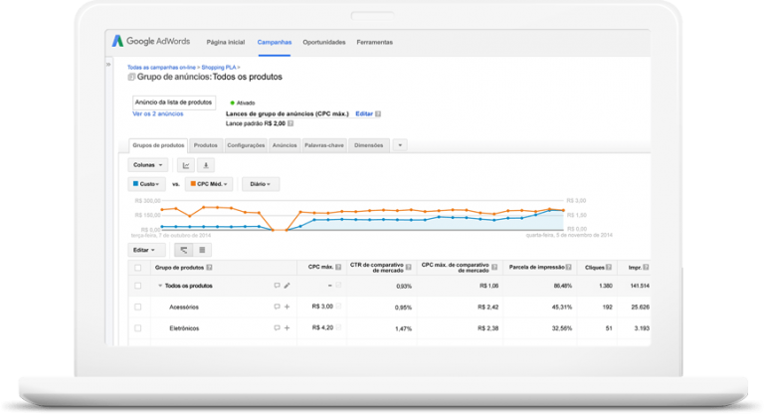Click the green Ativado status dot
The image size is (764, 414).
233,103
